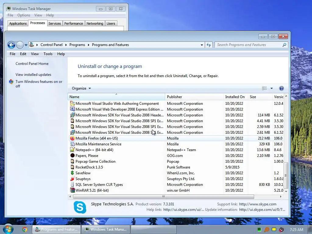
Task: Click Programs breadcrumb in address bar
Action: coord(77,45)
